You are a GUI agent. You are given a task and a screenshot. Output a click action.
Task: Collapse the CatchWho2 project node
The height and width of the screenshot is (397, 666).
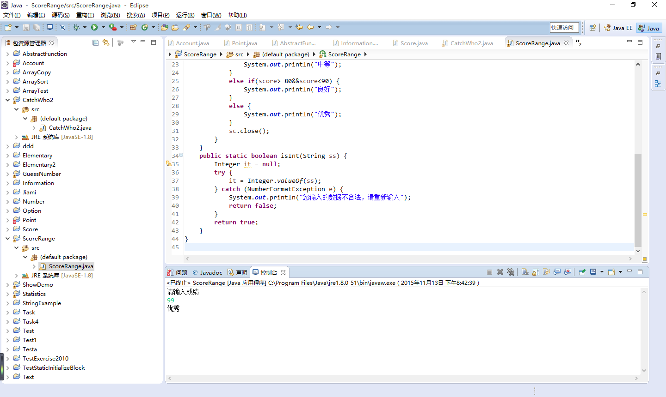pyautogui.click(x=8, y=100)
